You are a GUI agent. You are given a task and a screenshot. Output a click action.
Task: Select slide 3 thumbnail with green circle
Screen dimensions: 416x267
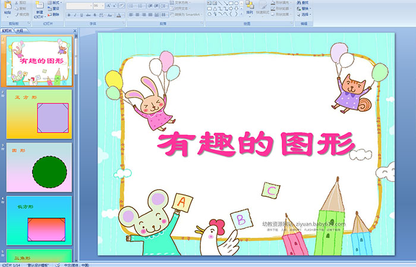click(x=39, y=168)
